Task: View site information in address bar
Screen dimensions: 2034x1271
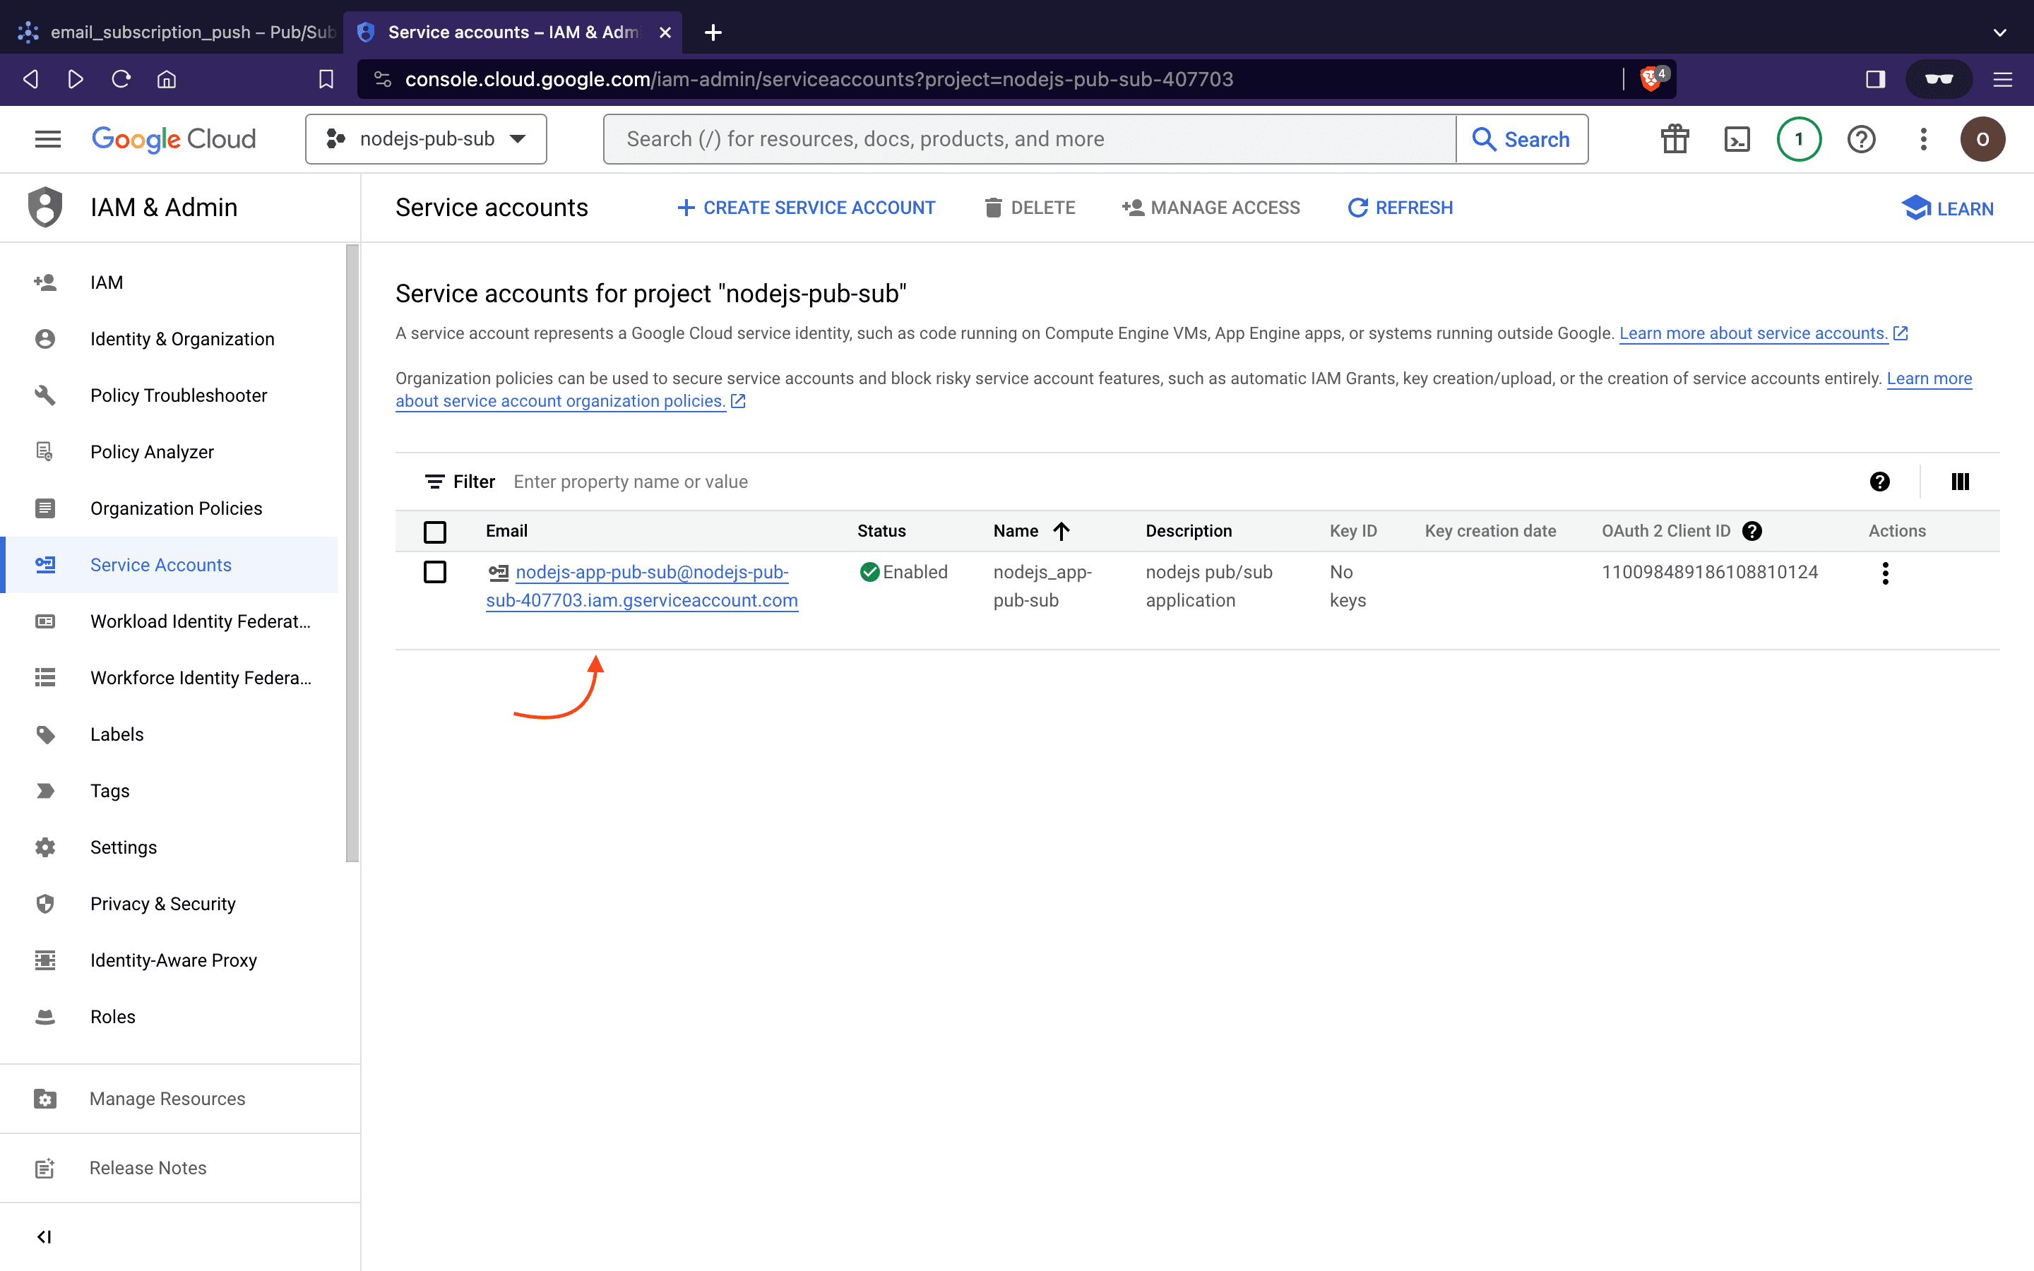Action: click(x=382, y=79)
